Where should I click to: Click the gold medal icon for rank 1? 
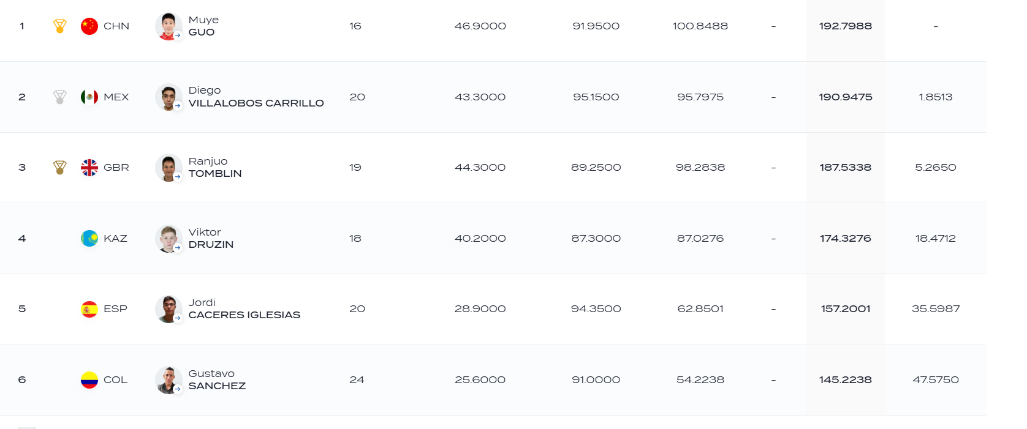coord(59,26)
